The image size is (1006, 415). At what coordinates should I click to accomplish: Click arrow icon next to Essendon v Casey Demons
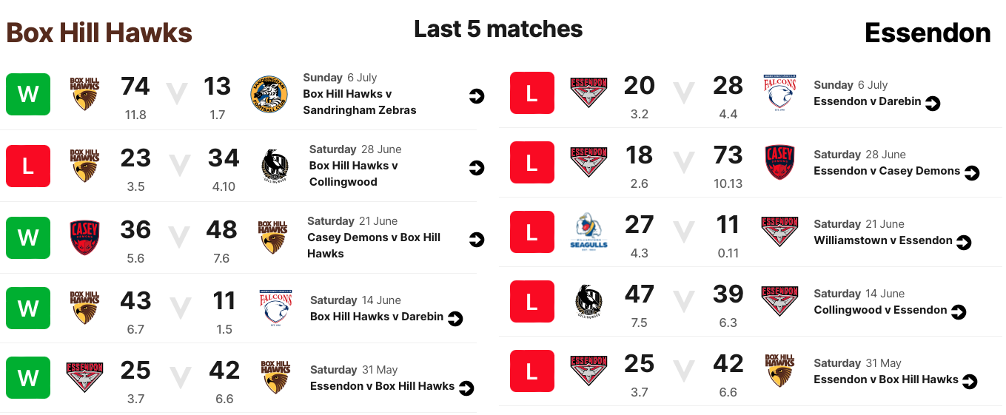pyautogui.click(x=971, y=173)
